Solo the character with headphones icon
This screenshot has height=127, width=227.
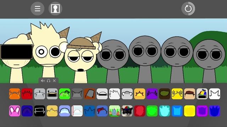(x=49, y=81)
